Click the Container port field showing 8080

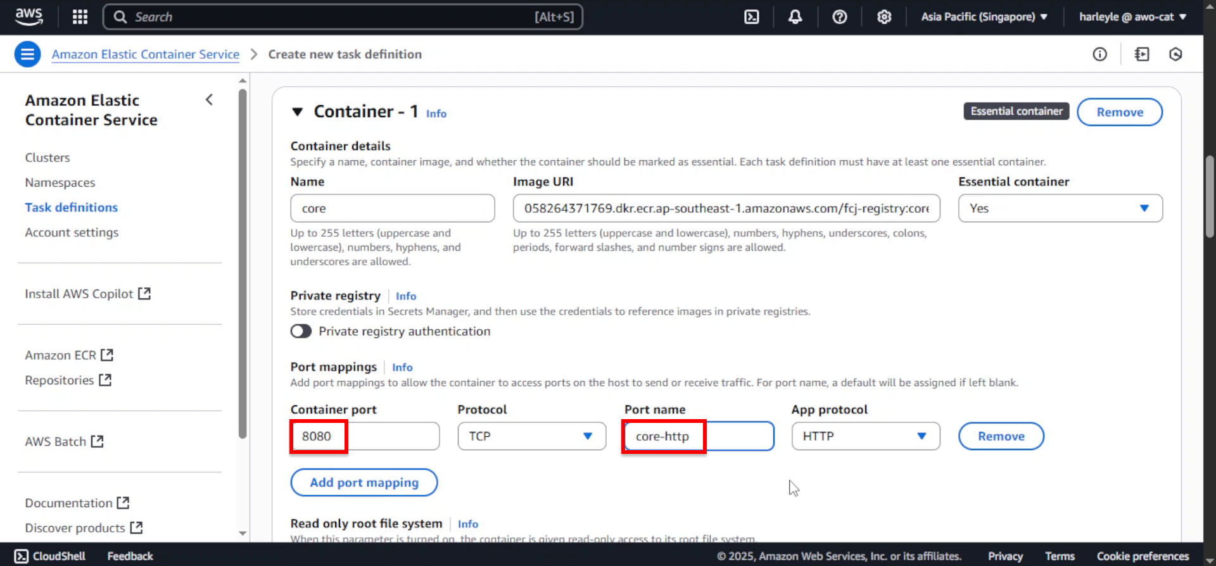[365, 436]
